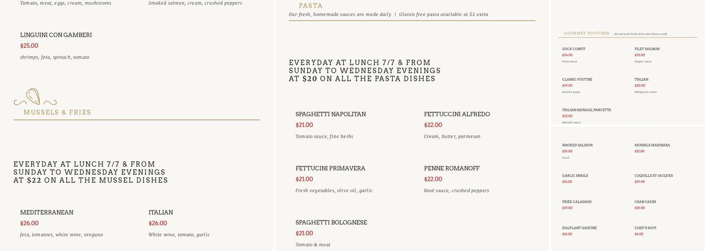705x251 pixels.
Task: Select the Linguini Con Gamberi dish
Action: [56, 35]
